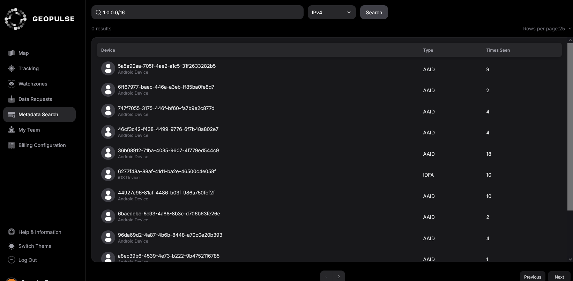The image size is (573, 281).
Task: Expand the Rows per page dropdown
Action: click(547, 29)
